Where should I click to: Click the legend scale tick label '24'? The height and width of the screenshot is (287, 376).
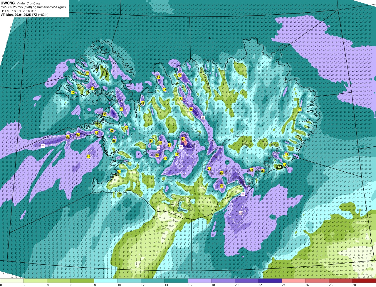pos(284,285)
